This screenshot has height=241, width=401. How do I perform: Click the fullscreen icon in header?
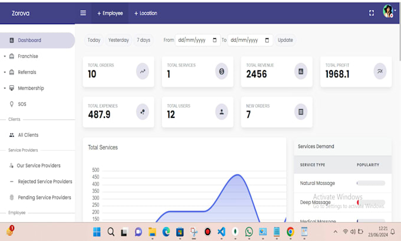click(x=372, y=13)
